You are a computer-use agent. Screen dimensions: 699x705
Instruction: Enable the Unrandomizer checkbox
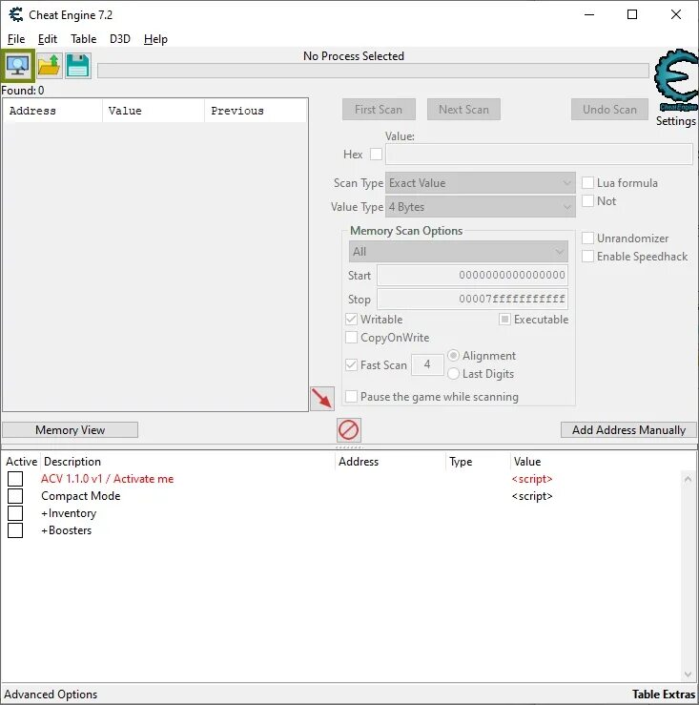(x=587, y=238)
